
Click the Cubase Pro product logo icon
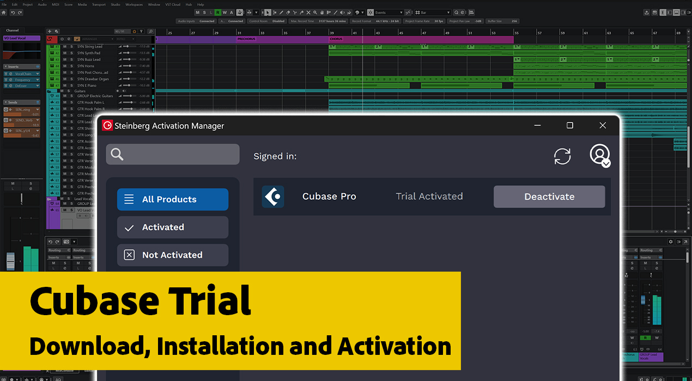pyautogui.click(x=273, y=196)
